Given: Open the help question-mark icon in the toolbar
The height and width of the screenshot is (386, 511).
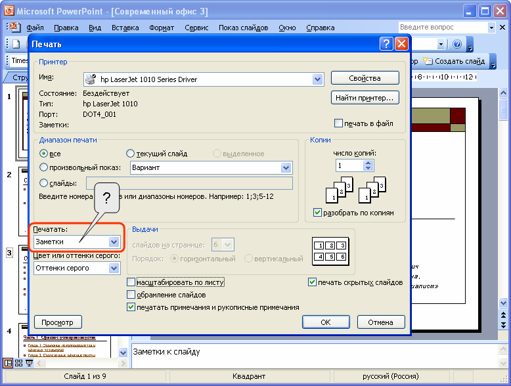Looking at the screenshot, I should (457, 44).
